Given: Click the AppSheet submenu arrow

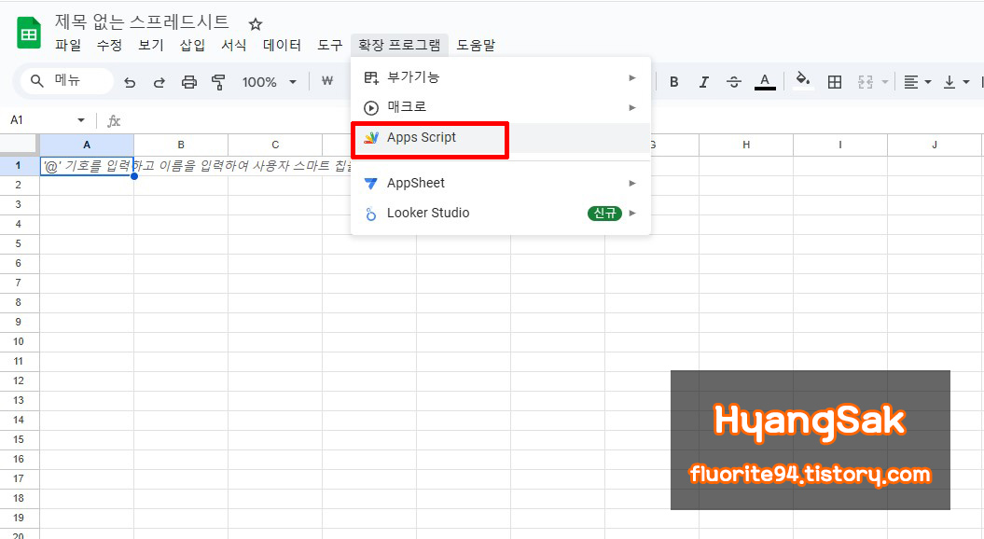Looking at the screenshot, I should (632, 183).
